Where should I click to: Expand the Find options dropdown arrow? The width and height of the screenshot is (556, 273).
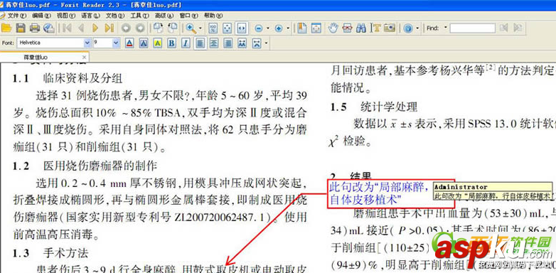point(445,28)
